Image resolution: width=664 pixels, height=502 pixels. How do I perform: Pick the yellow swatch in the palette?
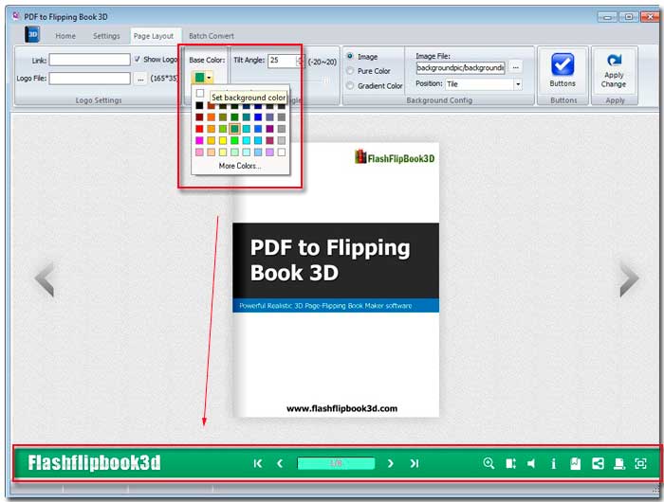(x=223, y=140)
